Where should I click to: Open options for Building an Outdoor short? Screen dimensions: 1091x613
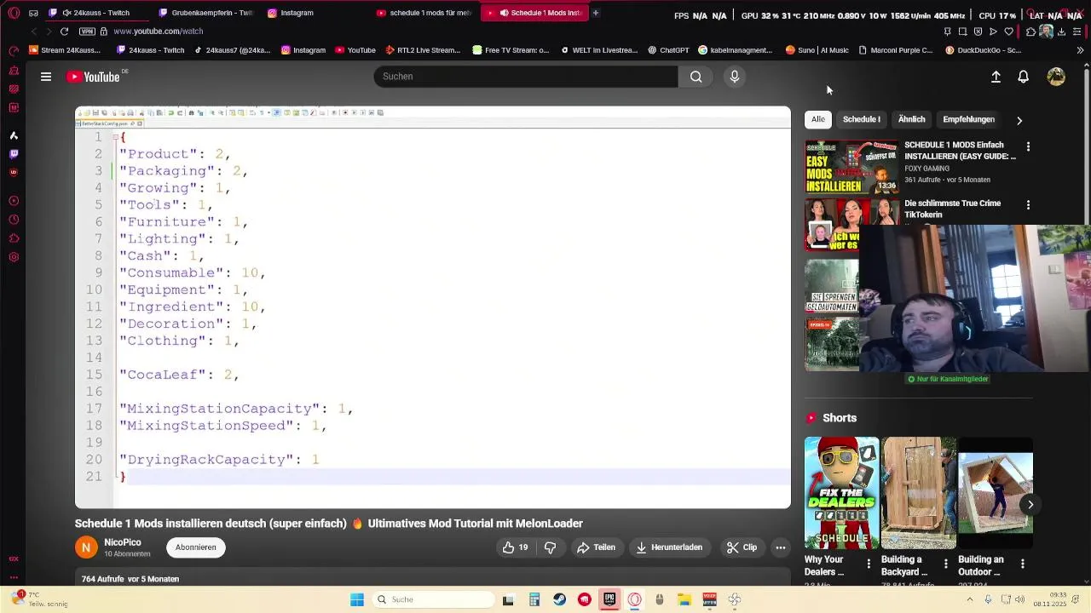click(x=1022, y=564)
